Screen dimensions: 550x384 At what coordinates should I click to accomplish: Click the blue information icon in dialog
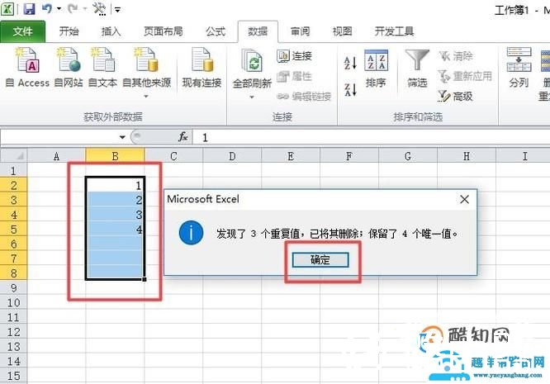point(191,233)
